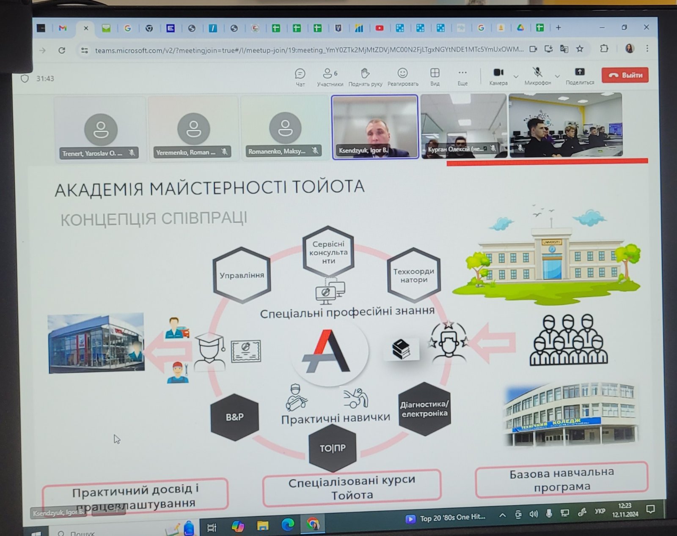Click the ТО|ПР hexagon on the slide

pyautogui.click(x=333, y=448)
